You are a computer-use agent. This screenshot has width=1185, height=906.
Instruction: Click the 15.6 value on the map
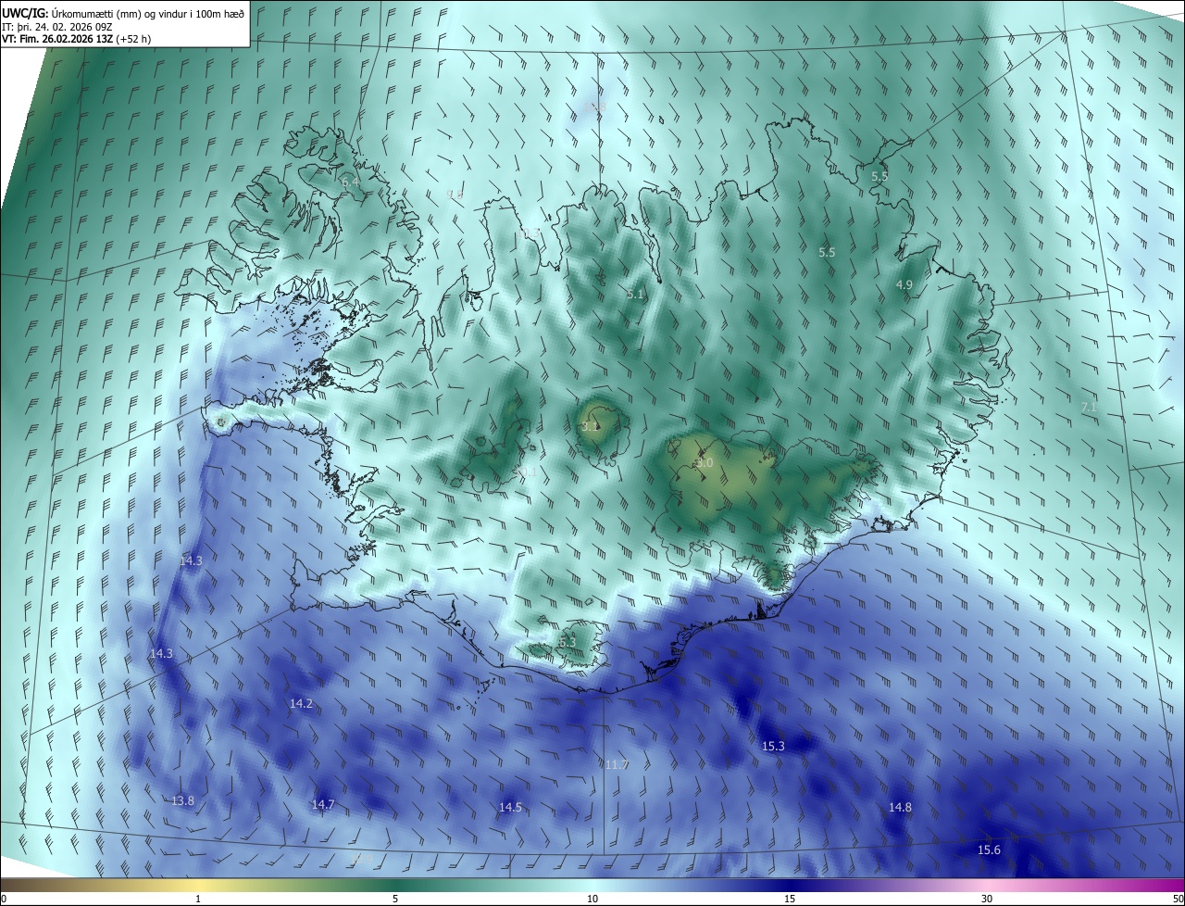click(x=989, y=849)
